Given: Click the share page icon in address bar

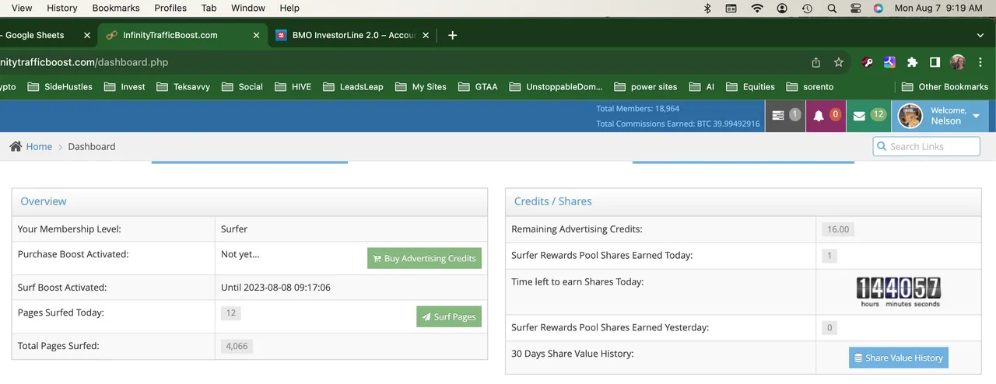Looking at the screenshot, I should click(x=815, y=62).
